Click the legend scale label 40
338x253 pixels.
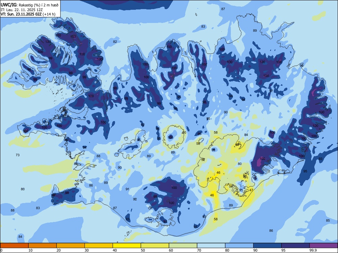coord(115,250)
